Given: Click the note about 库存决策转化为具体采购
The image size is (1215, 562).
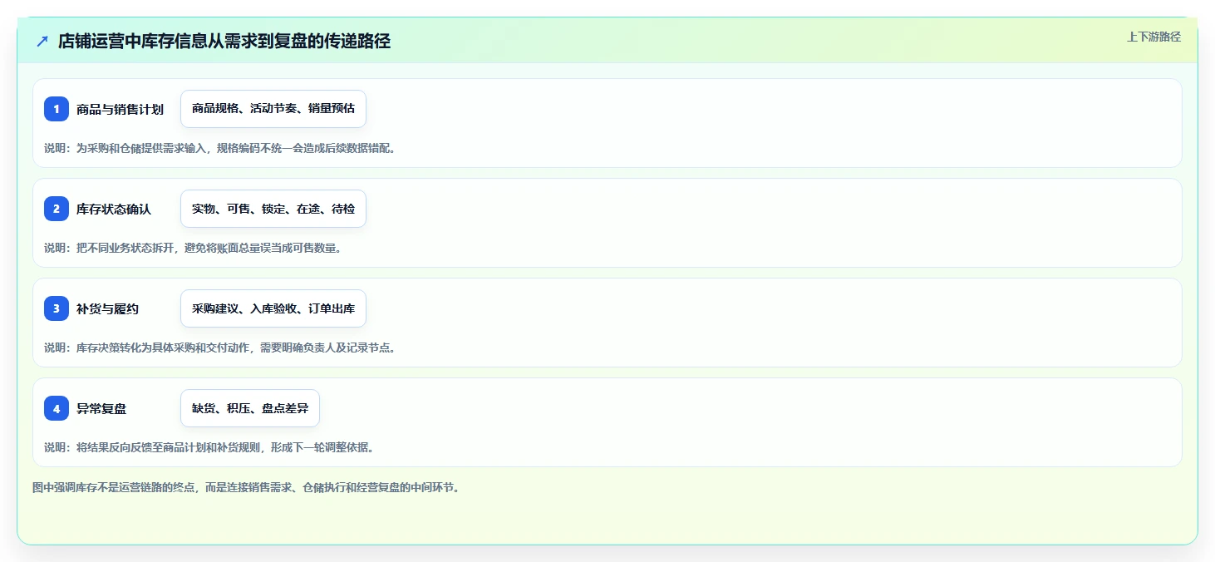Looking at the screenshot, I should coord(220,348).
